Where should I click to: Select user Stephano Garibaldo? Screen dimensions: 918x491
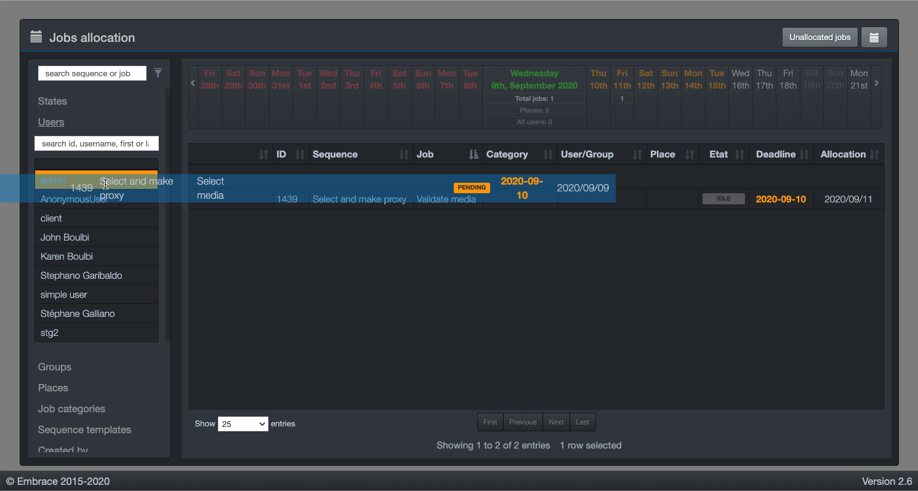96,276
